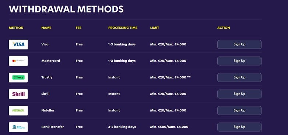Sign Up in the Mastercard row

pos(239,61)
